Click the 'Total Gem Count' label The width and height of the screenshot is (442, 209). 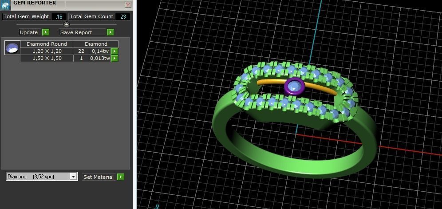(91, 17)
